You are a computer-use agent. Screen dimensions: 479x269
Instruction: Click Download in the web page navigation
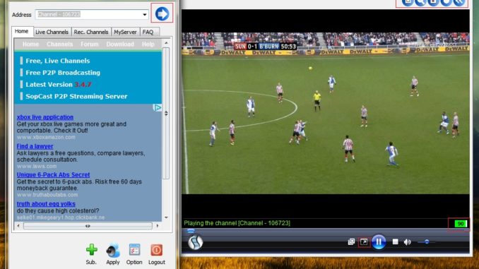120,44
